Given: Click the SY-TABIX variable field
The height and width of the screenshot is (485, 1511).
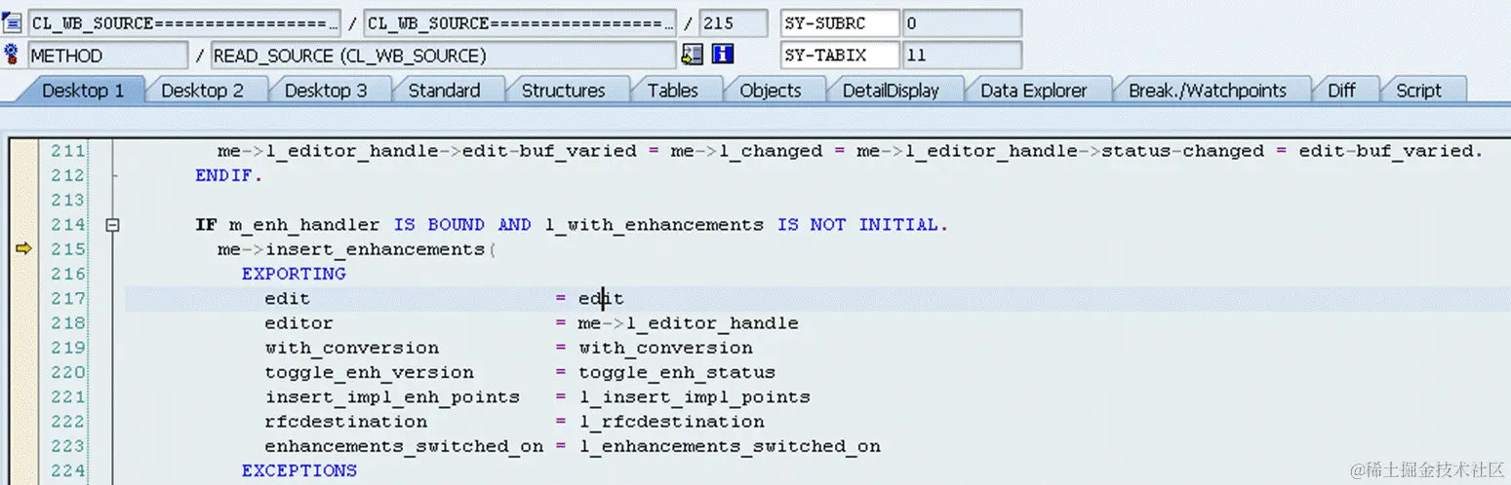Looking at the screenshot, I should (839, 56).
